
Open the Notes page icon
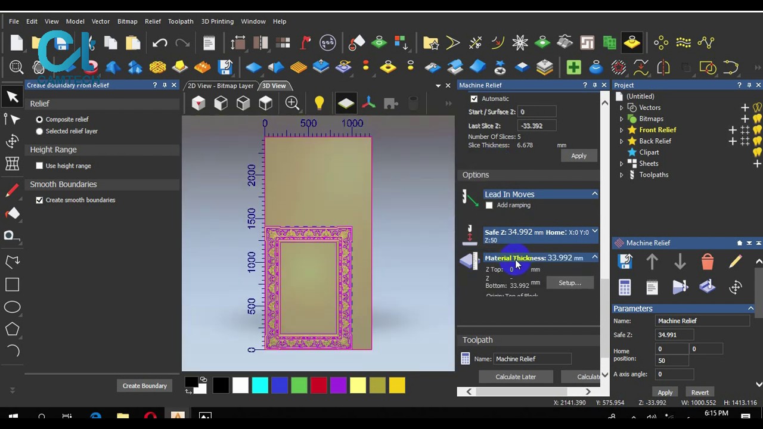coord(209,42)
